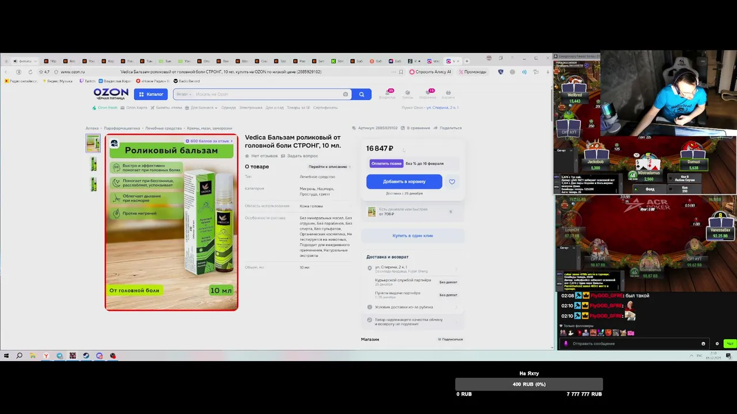Open the Каталог catalog button
The width and height of the screenshot is (737, 414).
(x=151, y=94)
